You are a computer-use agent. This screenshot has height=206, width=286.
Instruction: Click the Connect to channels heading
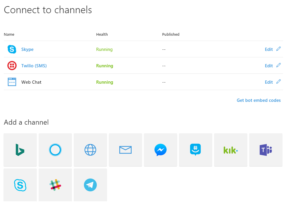(x=48, y=10)
